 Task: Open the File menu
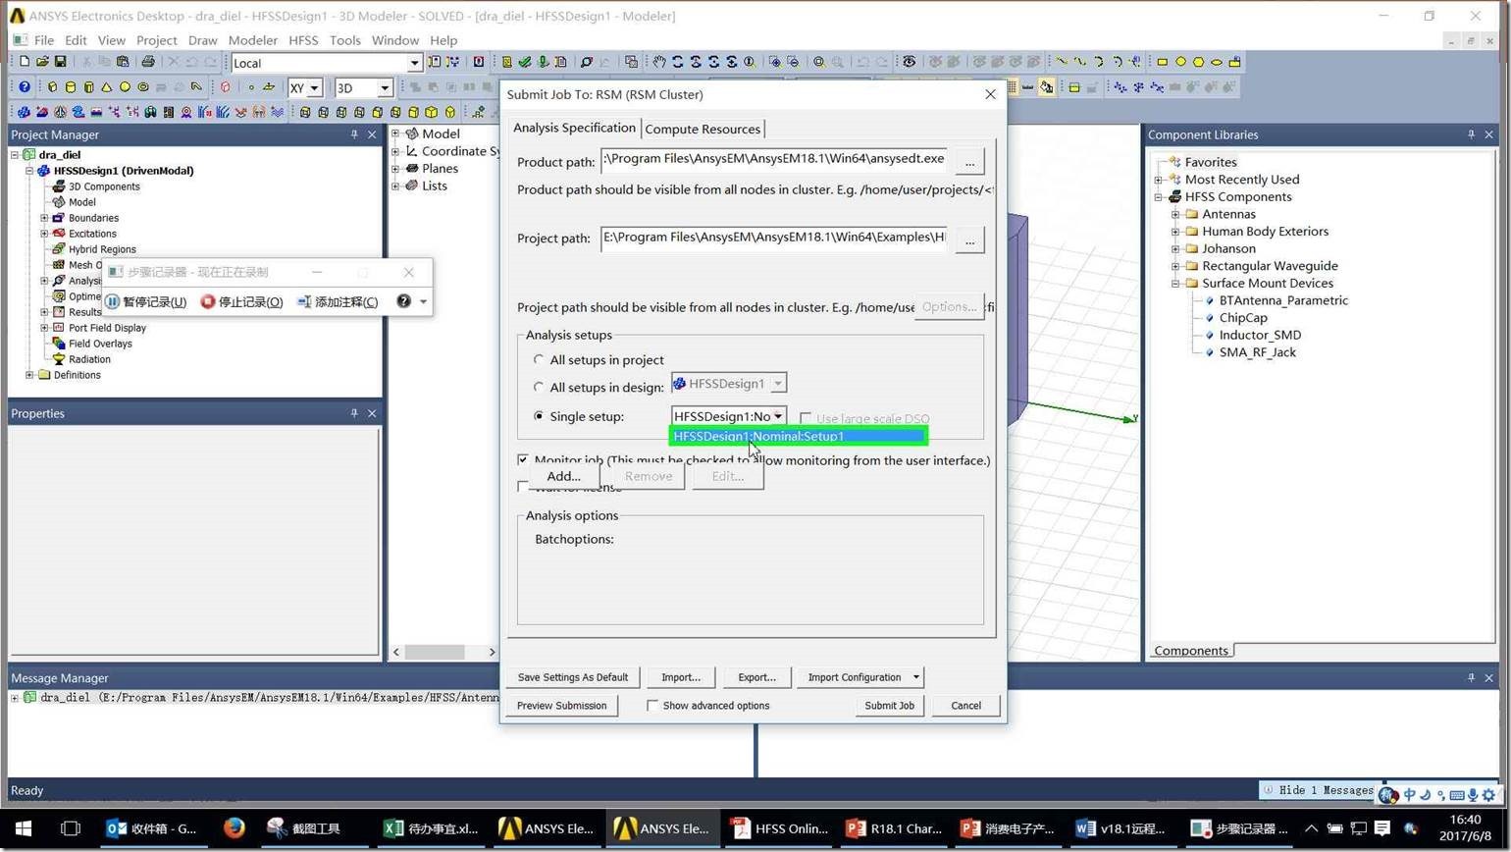(x=44, y=40)
